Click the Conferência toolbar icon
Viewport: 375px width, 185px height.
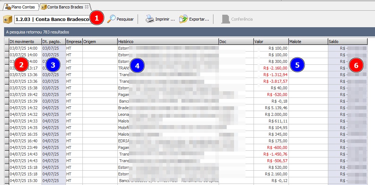click(x=225, y=19)
